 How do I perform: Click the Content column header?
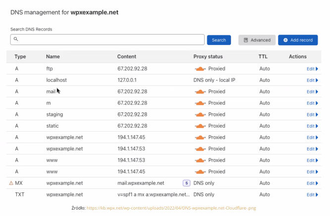(127, 57)
